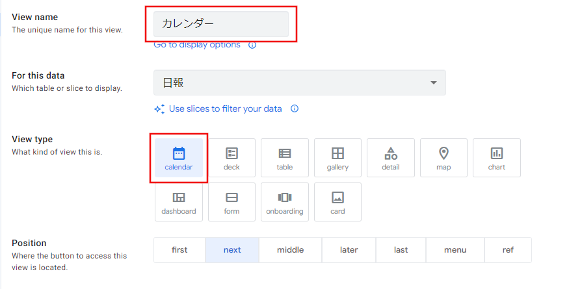Set position to ref
This screenshot has height=289, width=582.
pyautogui.click(x=508, y=250)
